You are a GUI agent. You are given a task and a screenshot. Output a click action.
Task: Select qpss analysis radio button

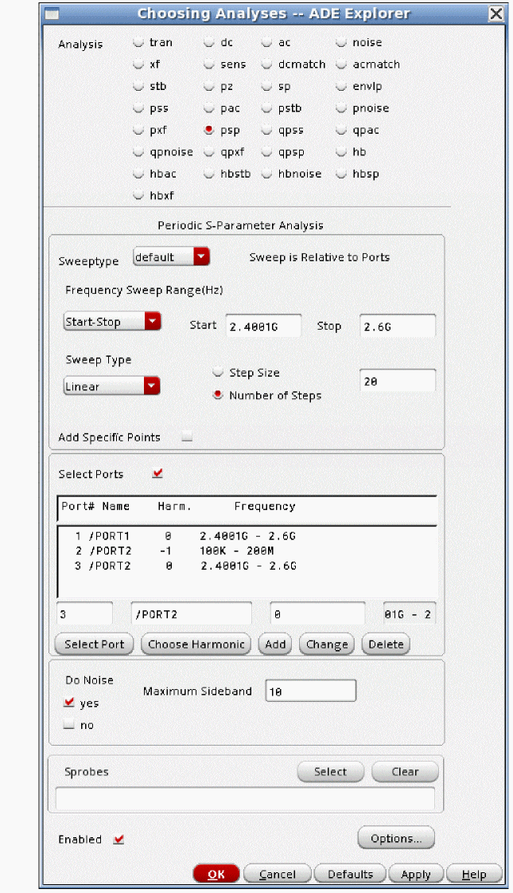[266, 130]
